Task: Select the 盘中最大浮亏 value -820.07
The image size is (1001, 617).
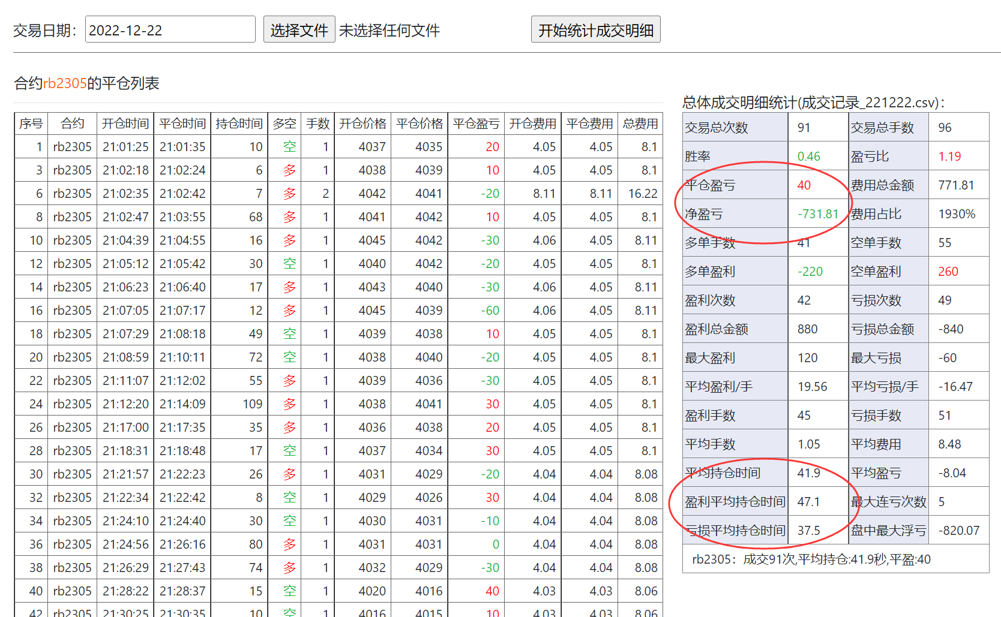Action: click(958, 531)
